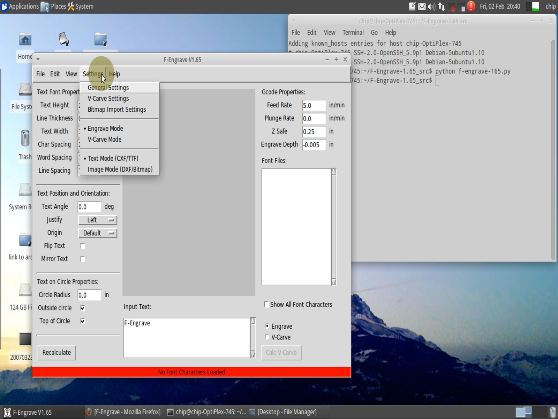Open the Origin dropdown
Screen dimensions: 558x419
tap(97, 233)
